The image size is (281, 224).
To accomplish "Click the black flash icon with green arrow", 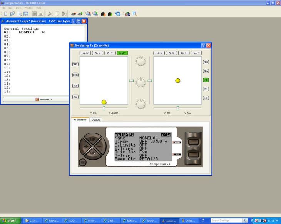I will (x=110, y=14).
